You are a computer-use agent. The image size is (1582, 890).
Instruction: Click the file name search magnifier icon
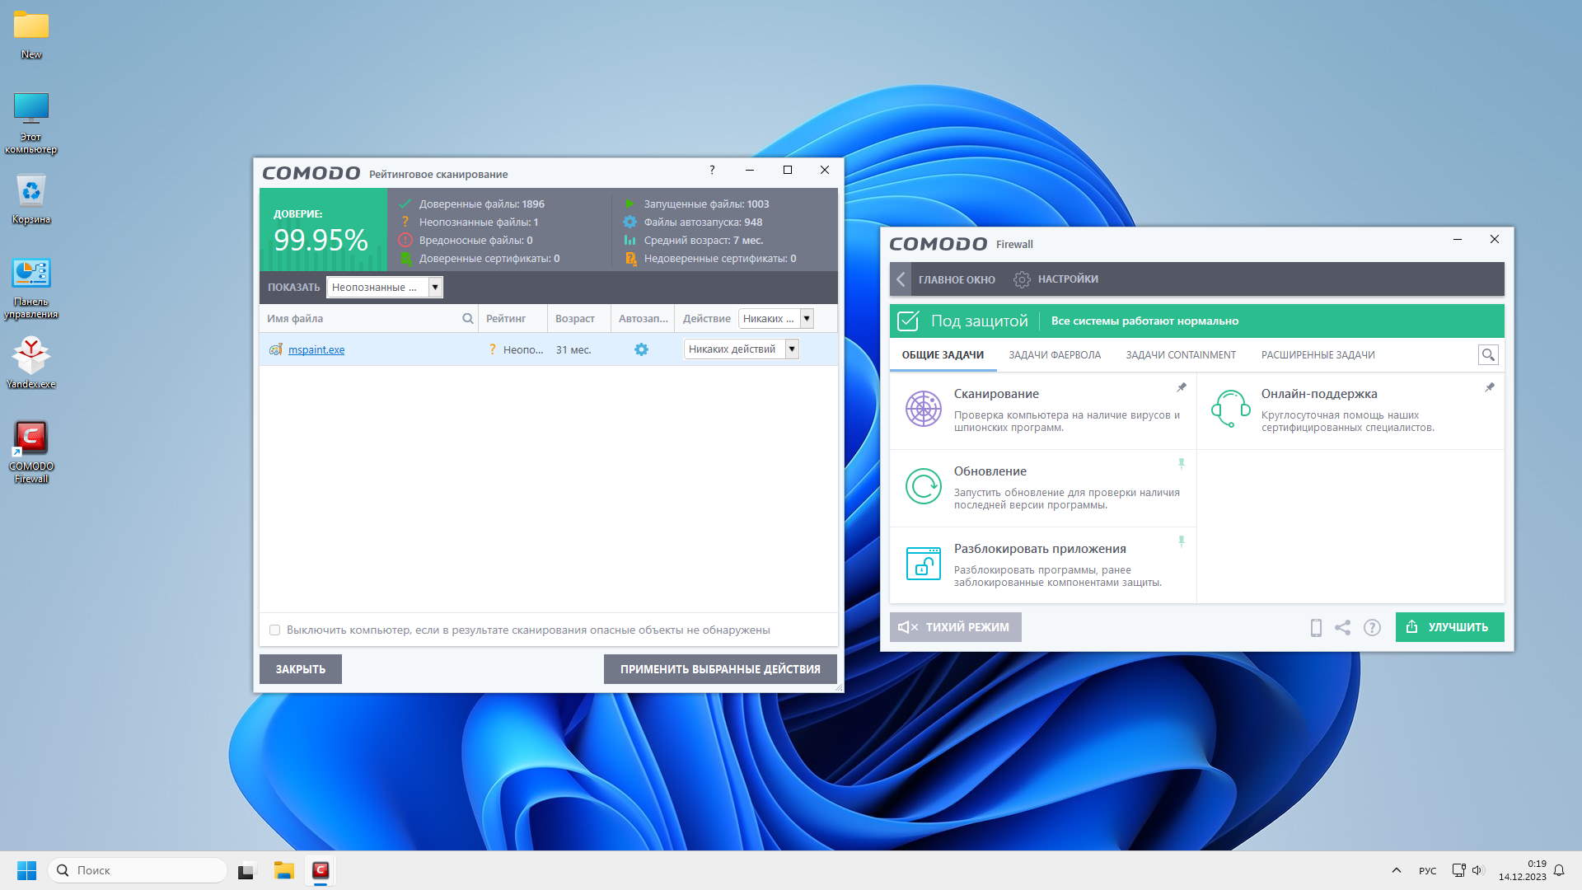468,319
